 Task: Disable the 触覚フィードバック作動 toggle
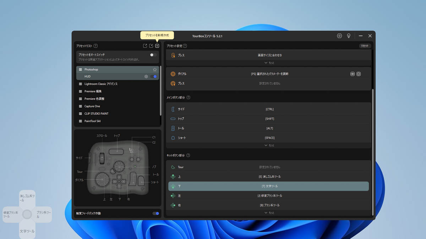[x=155, y=214]
